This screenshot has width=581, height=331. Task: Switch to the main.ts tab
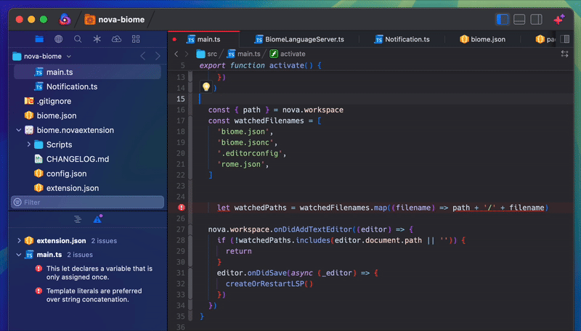(204, 39)
